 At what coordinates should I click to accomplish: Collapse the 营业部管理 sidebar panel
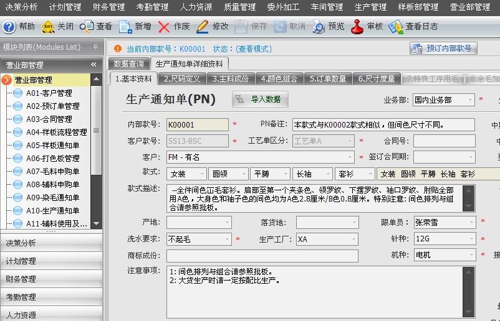pos(94,65)
